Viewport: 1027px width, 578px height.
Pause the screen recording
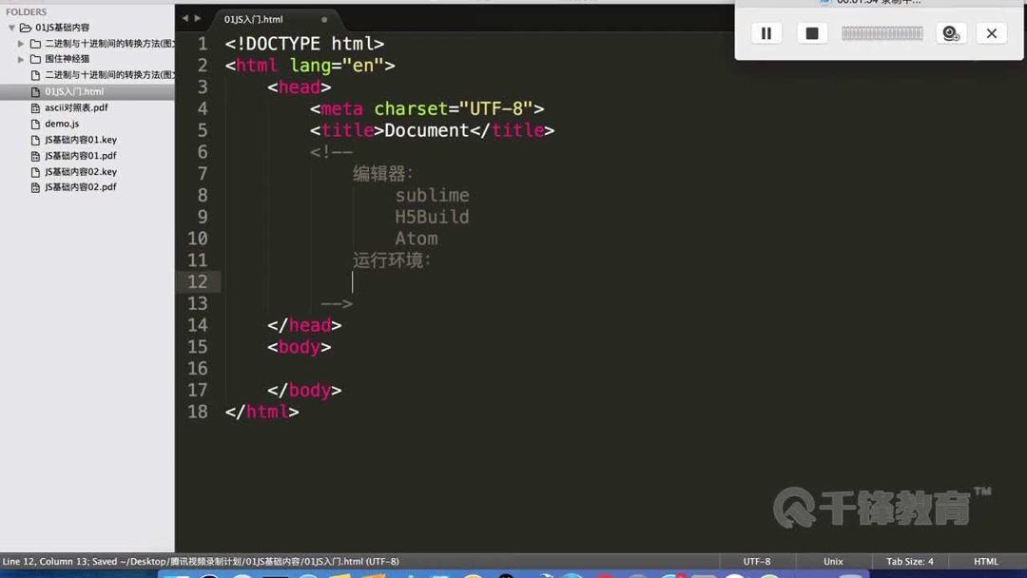click(766, 33)
